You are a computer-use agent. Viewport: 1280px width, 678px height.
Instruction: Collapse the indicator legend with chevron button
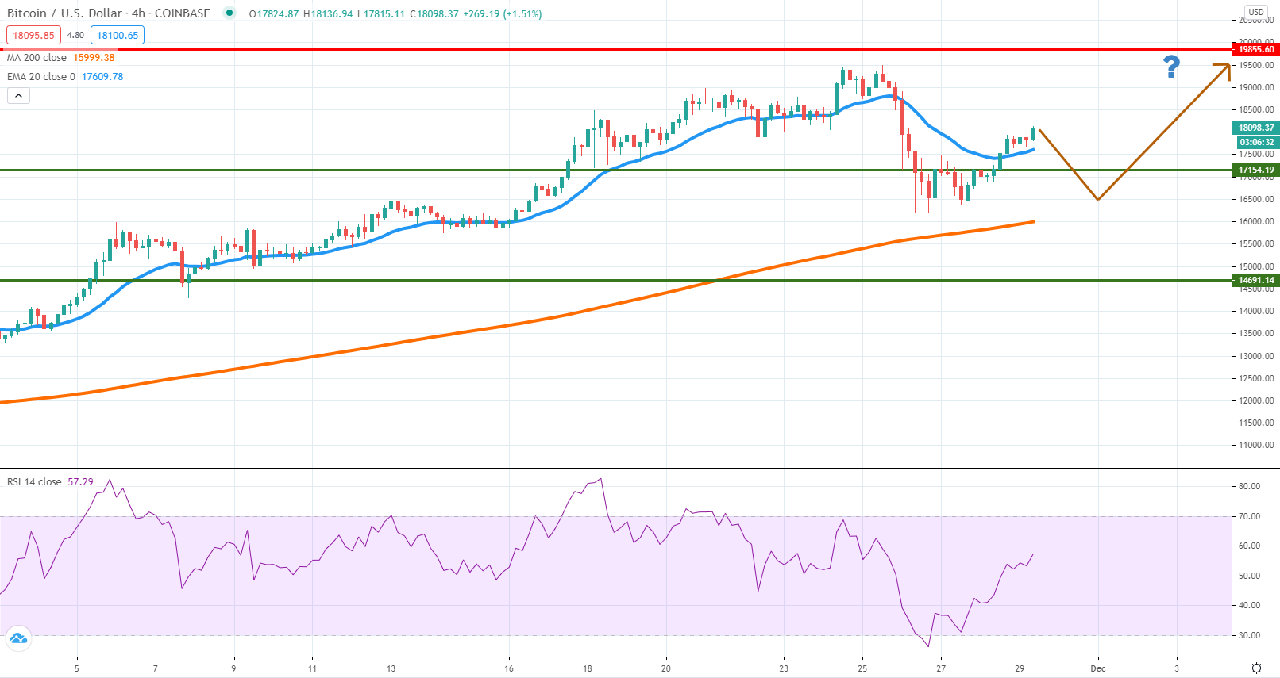(x=18, y=96)
